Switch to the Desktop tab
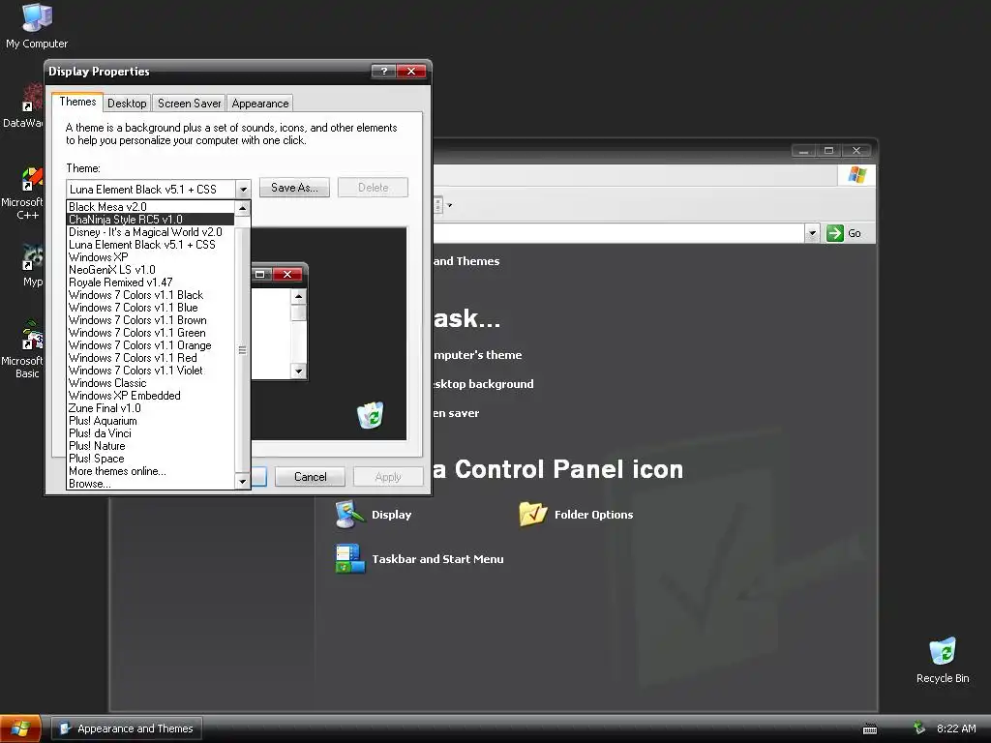Viewport: 991px width, 743px height. coord(127,103)
